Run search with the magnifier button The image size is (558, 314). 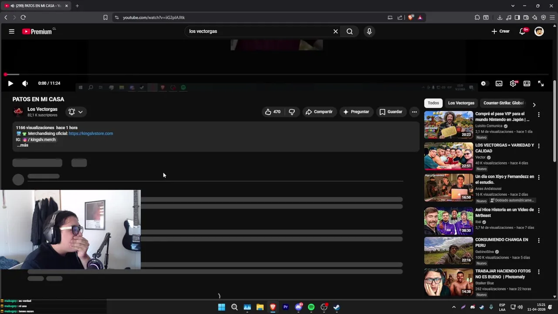pos(350,31)
